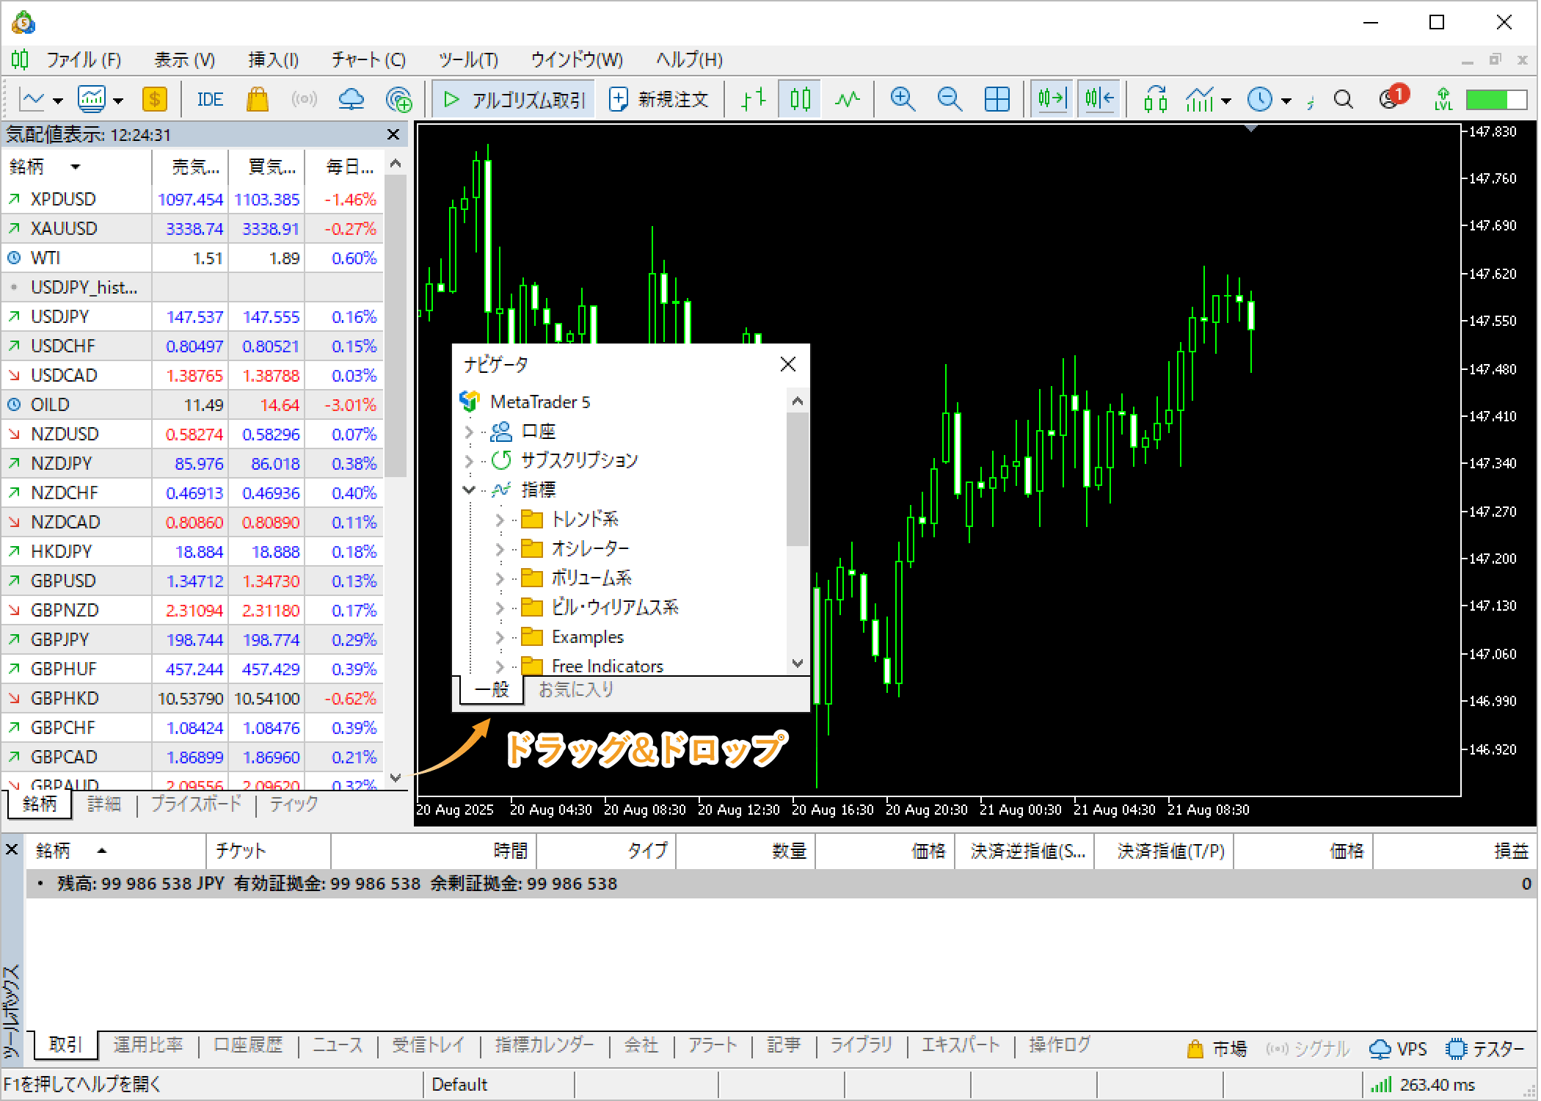Click the 新規注文 new order button
Screen dimensions: 1541x1101
click(x=659, y=99)
